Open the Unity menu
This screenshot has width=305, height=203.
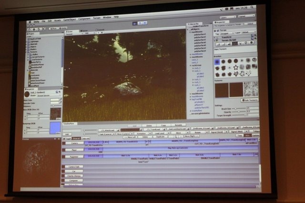pyautogui.click(x=36, y=21)
